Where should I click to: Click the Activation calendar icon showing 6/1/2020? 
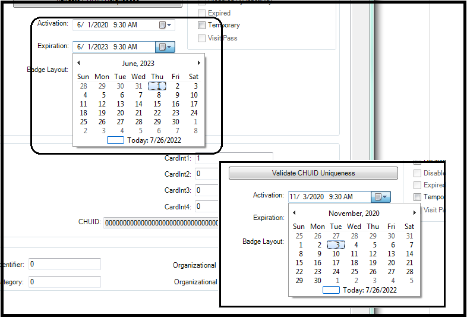pos(165,25)
